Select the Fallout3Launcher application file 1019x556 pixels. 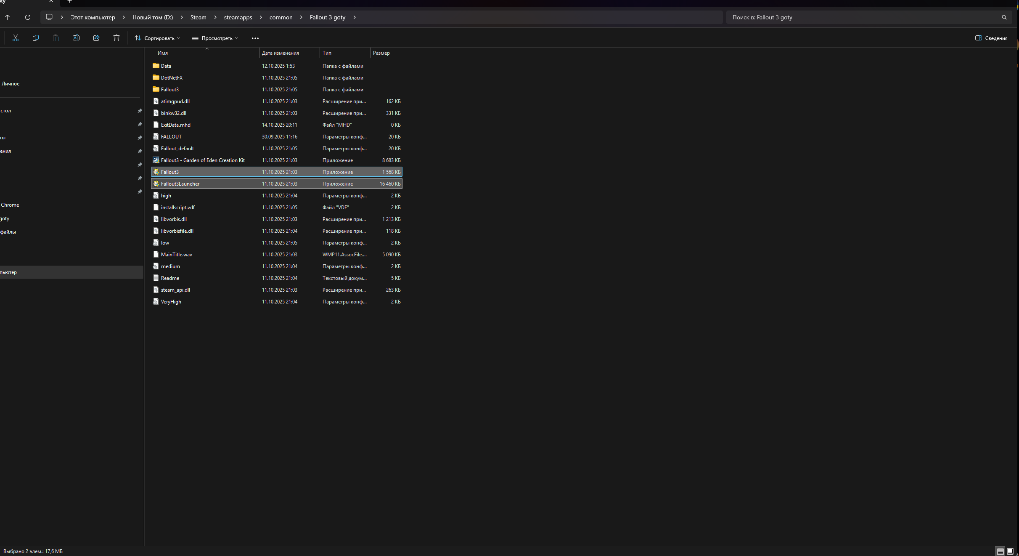277,184
